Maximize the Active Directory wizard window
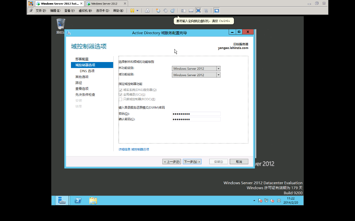The image size is (355, 221). point(239,32)
